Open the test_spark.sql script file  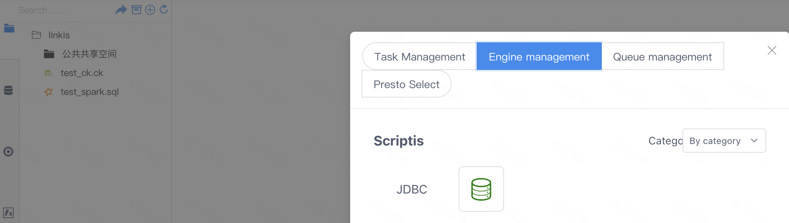point(89,92)
